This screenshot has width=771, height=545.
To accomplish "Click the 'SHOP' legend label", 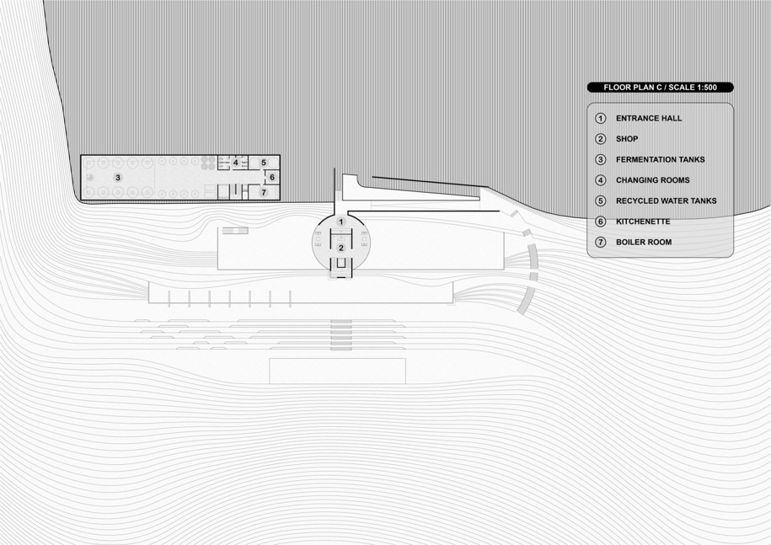I will coord(627,139).
